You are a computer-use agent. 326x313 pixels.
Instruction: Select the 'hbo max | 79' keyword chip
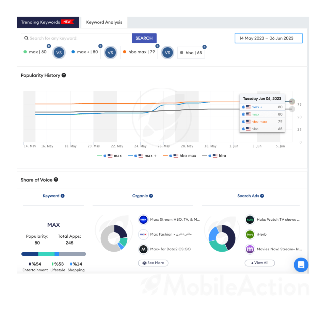pyautogui.click(x=139, y=52)
